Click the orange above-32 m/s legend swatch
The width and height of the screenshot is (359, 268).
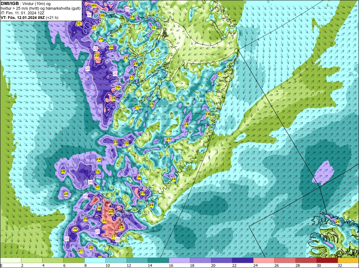tap(348, 260)
